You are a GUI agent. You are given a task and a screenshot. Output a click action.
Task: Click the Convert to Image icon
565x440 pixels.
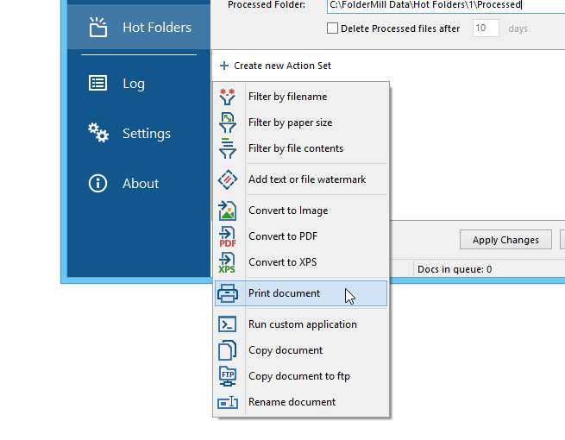[228, 211]
